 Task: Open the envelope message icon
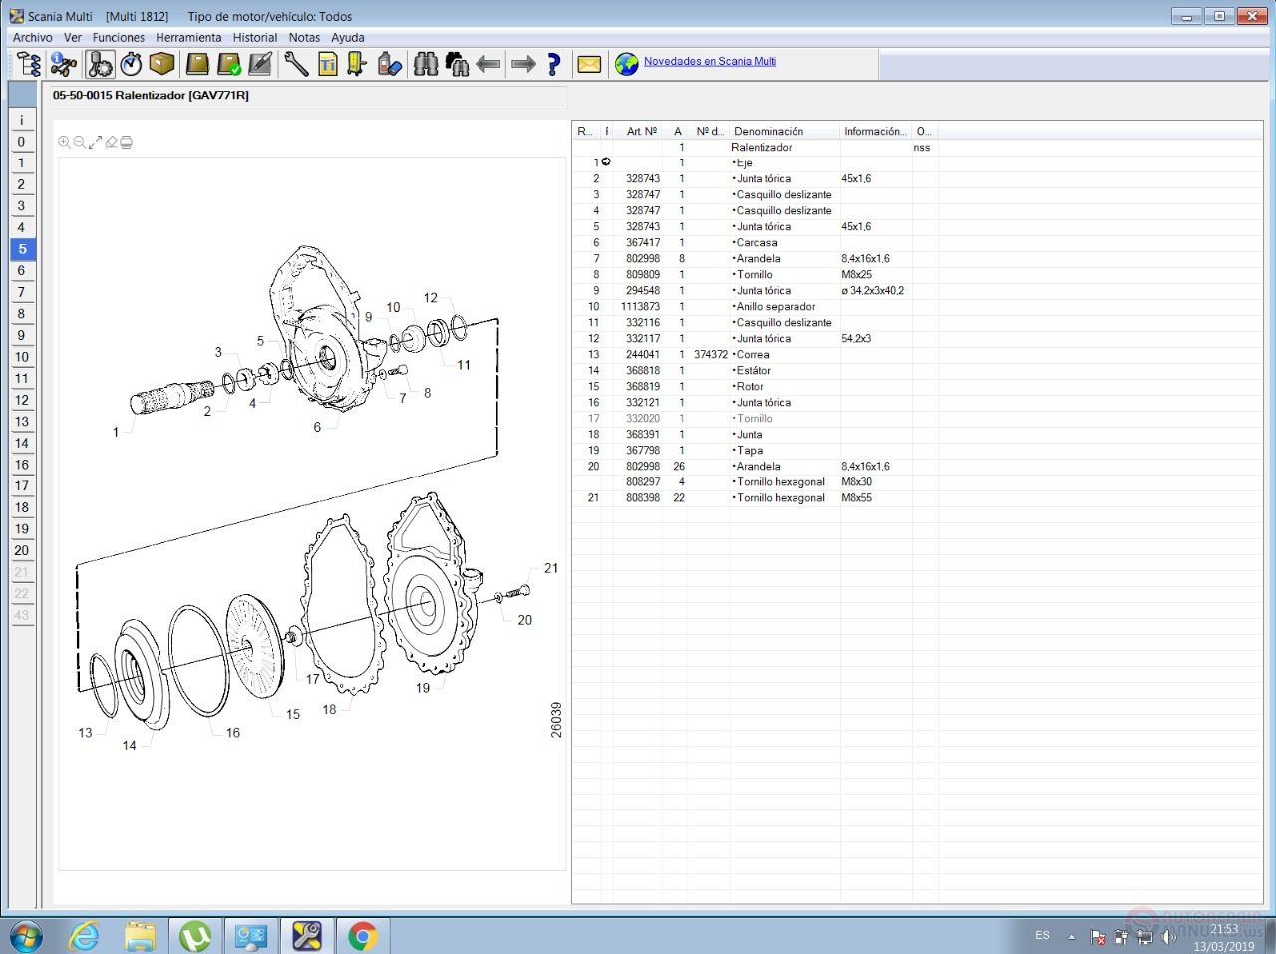point(589,65)
